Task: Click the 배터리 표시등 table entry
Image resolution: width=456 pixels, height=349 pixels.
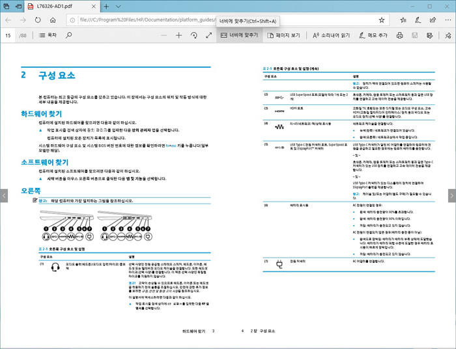Action: (299, 205)
